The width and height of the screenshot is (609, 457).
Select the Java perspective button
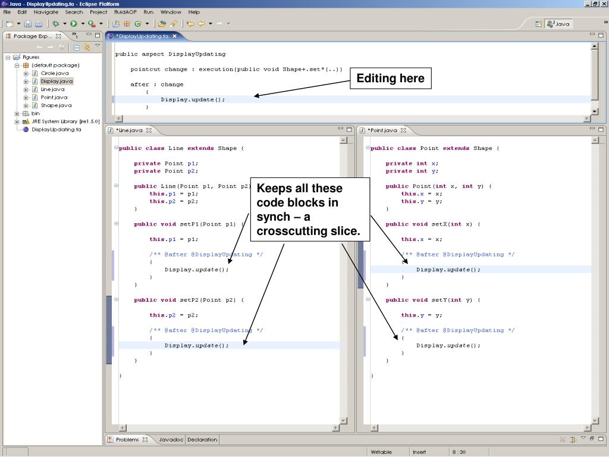tap(558, 24)
